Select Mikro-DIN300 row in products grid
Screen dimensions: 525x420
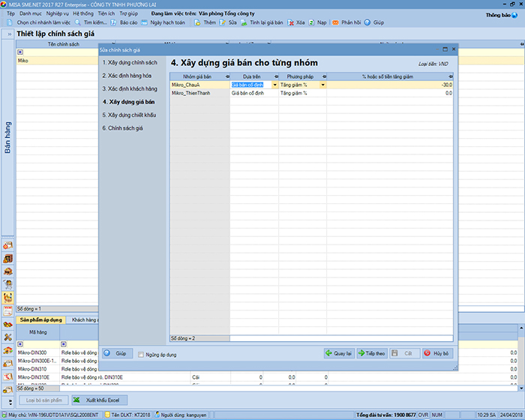(x=57, y=352)
